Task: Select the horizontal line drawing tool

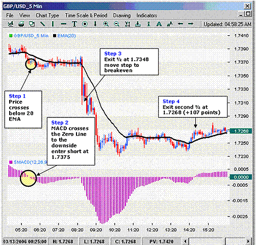Action: pyautogui.click(x=64, y=24)
